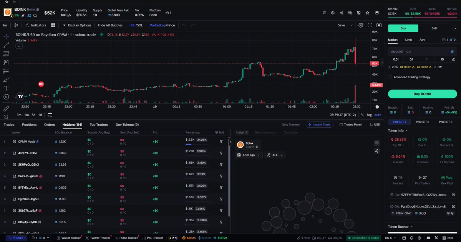Open the Top Traders tab

point(99,125)
